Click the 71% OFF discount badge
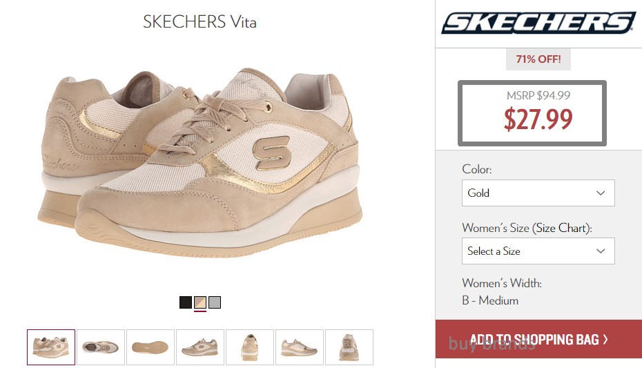 tap(538, 59)
